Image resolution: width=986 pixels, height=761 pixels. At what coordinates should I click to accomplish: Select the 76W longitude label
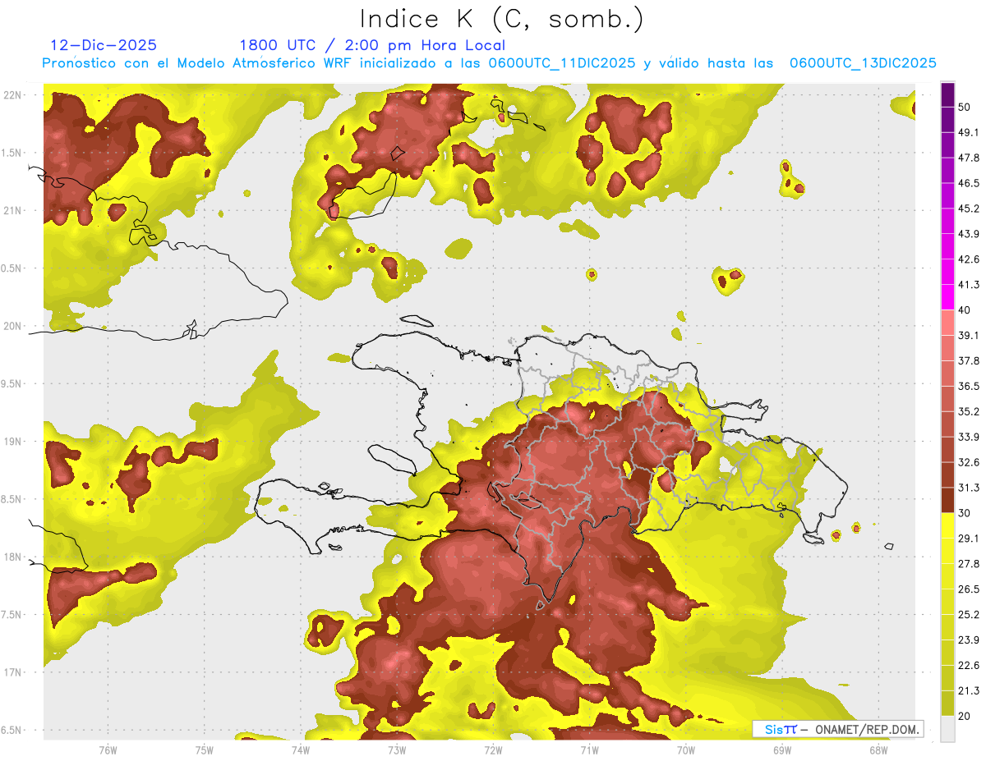[x=108, y=749]
